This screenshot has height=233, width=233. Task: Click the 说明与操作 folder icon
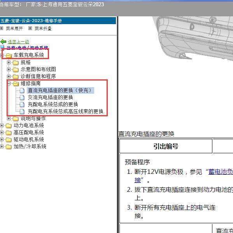click(x=16, y=119)
